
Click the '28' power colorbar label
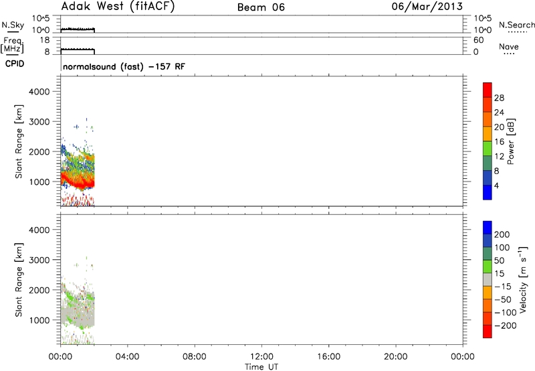499,98
